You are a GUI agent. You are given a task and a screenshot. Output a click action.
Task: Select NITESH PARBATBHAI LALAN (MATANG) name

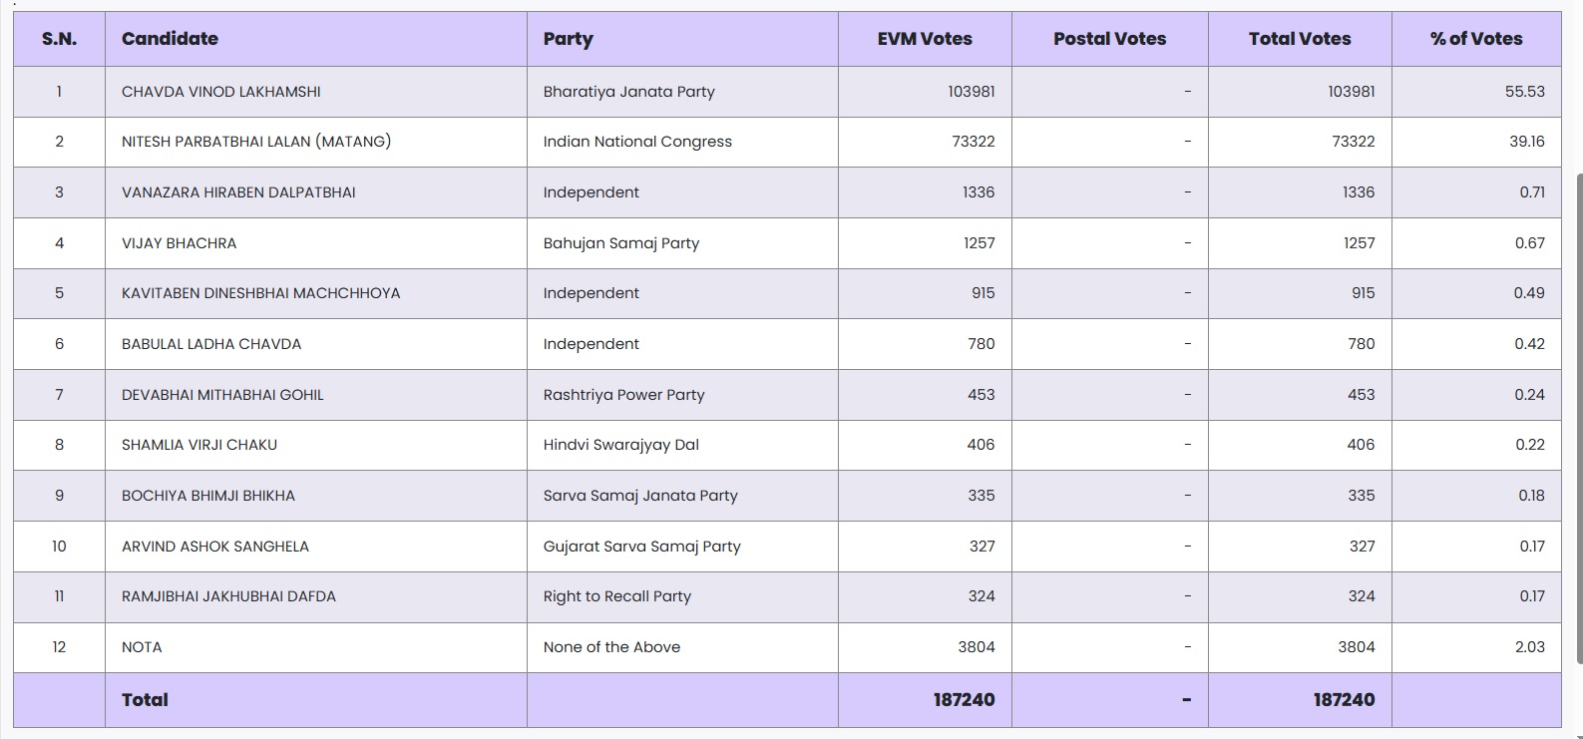click(x=256, y=142)
